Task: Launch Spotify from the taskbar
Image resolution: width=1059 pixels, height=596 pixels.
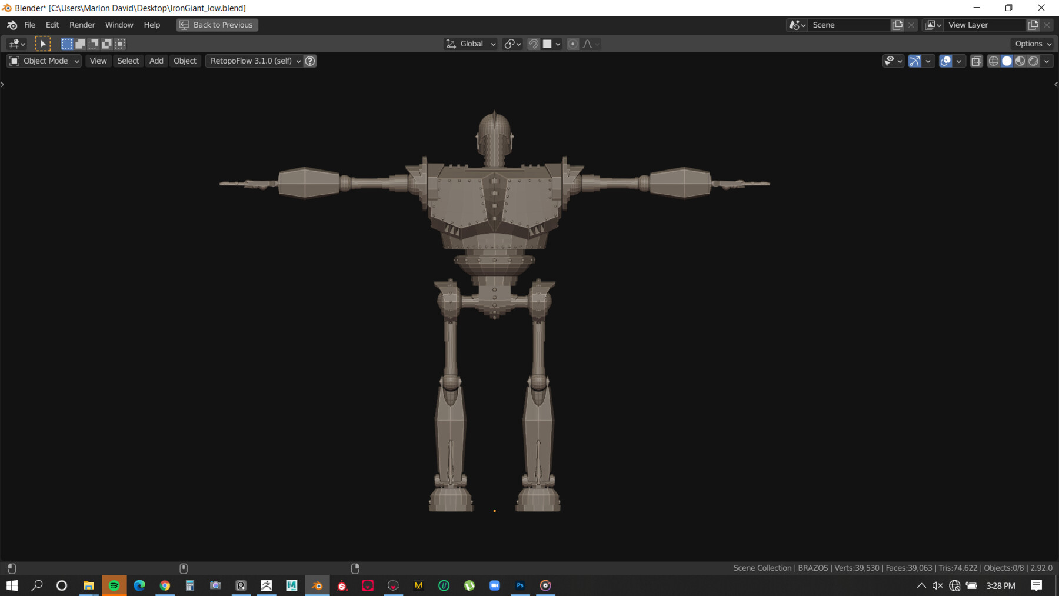Action: [x=114, y=585]
